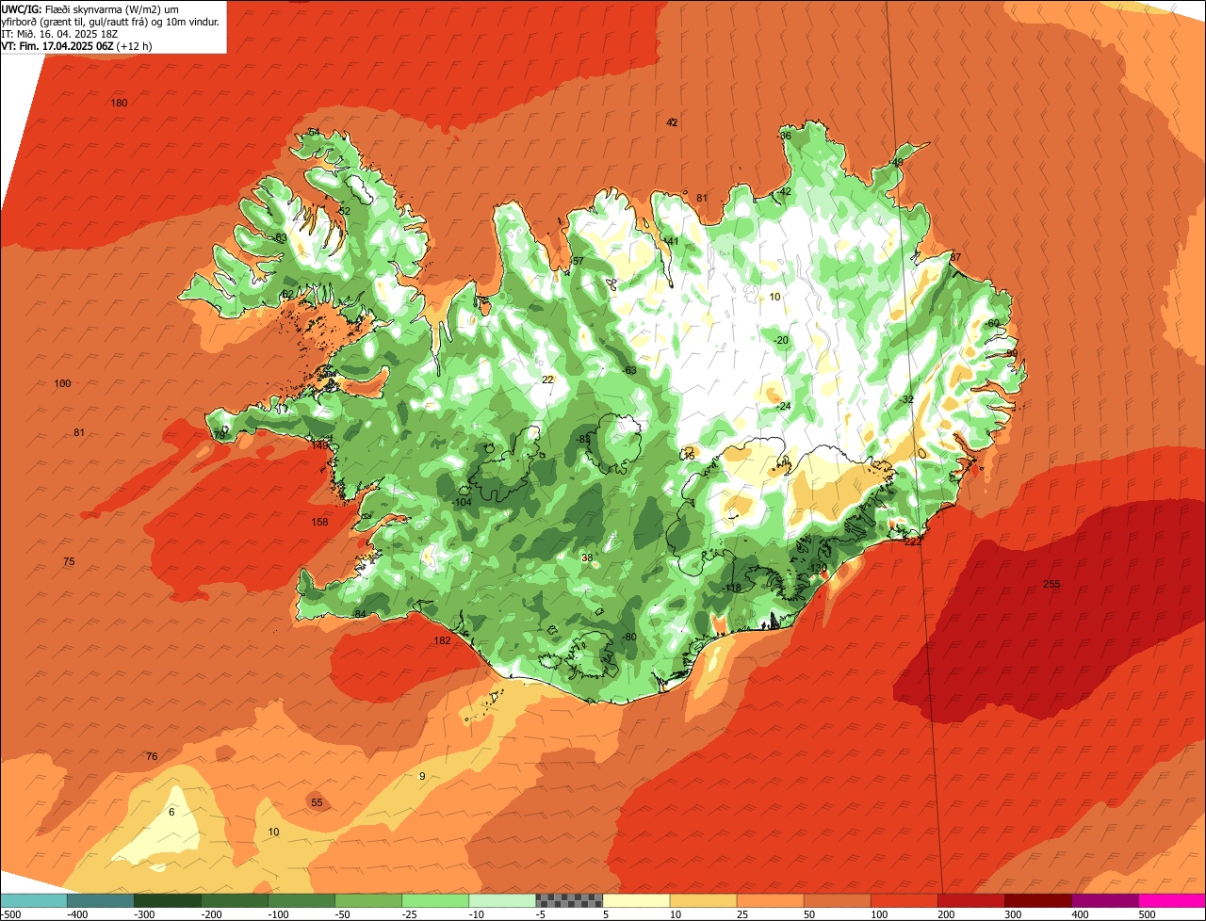Viewport: 1206px width, 921px height.
Task: Click the -80 value near the south coast
Action: point(628,638)
